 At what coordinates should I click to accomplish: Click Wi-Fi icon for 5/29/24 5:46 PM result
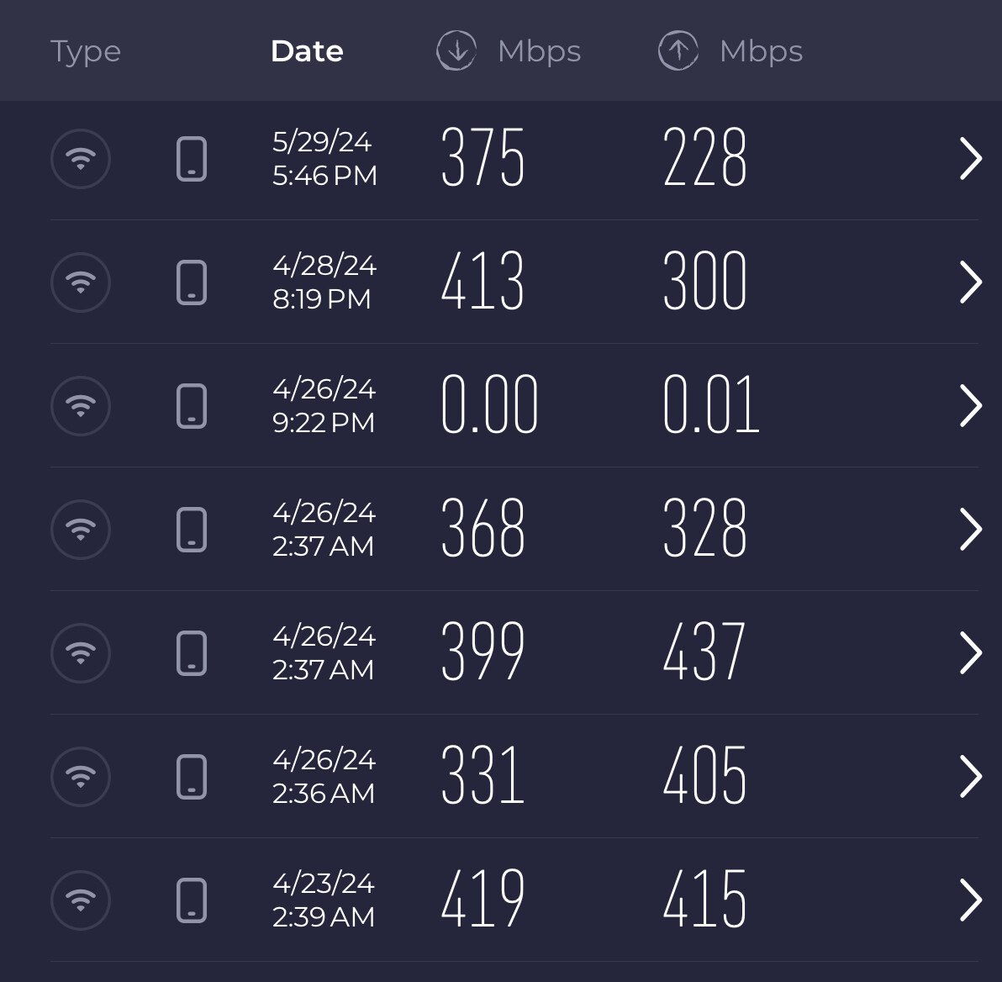click(x=81, y=159)
